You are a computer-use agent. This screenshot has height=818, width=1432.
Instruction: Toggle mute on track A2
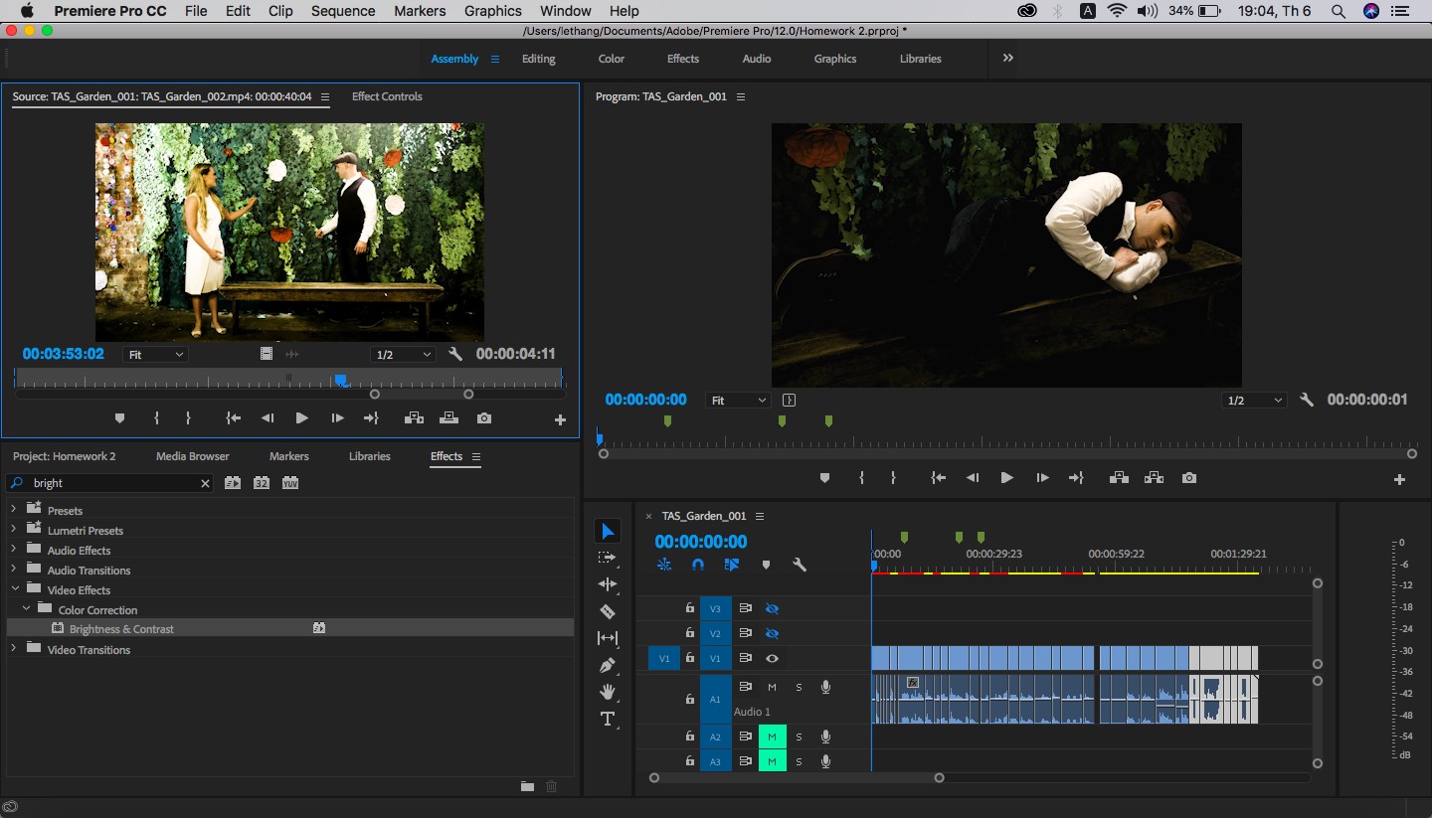pos(772,736)
